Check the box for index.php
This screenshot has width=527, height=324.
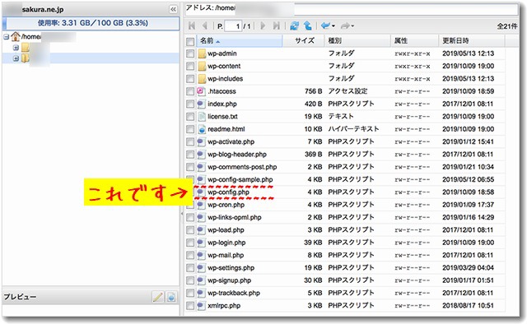pos(190,104)
